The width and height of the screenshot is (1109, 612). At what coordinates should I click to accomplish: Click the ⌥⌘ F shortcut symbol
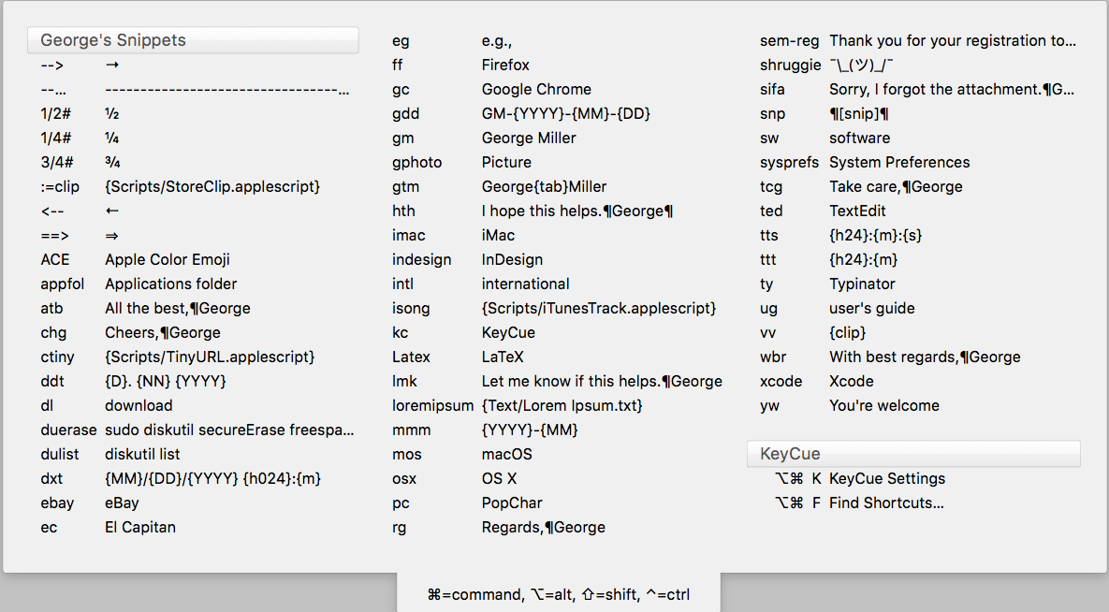(x=797, y=503)
